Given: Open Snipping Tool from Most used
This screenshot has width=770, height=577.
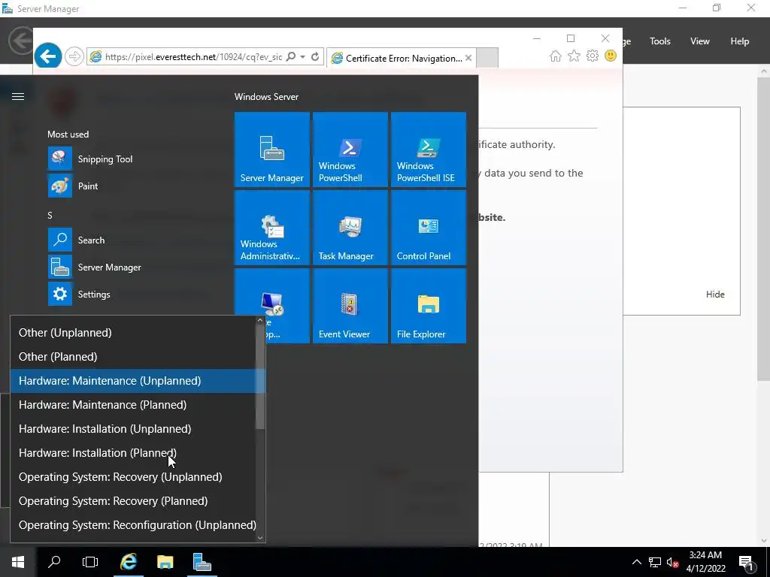Looking at the screenshot, I should [132, 159].
